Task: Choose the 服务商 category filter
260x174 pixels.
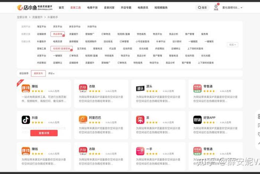Action: click(204, 34)
